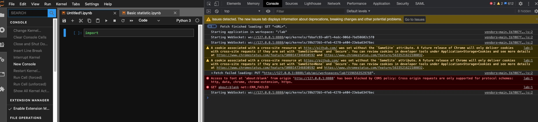Select Run Cell (unforced) command
The height and width of the screenshot is (122, 538).
(x=30, y=84)
